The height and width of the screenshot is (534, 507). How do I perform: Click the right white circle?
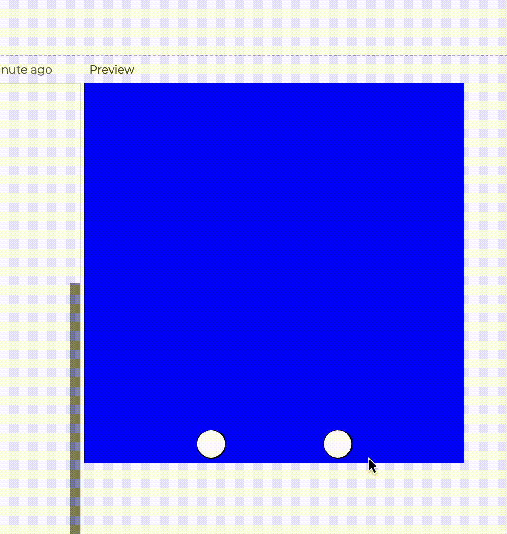click(338, 444)
